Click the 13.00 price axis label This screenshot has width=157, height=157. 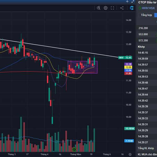(x=128, y=44)
